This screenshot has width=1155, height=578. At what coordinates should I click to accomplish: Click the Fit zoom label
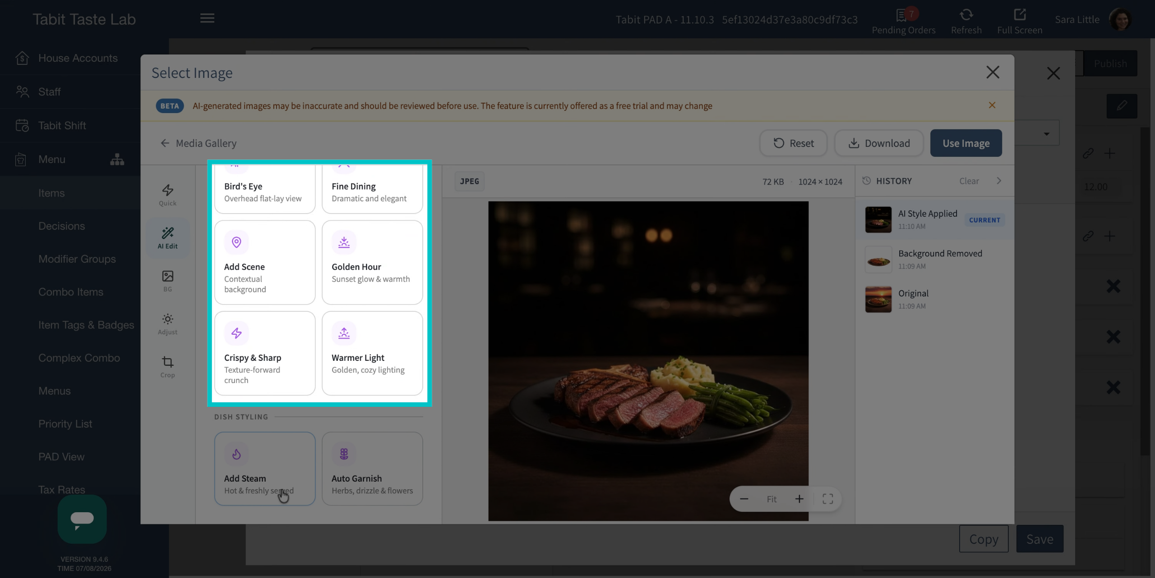coord(772,499)
